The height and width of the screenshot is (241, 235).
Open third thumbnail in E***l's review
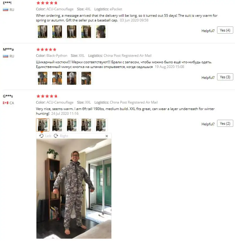point(72,32)
